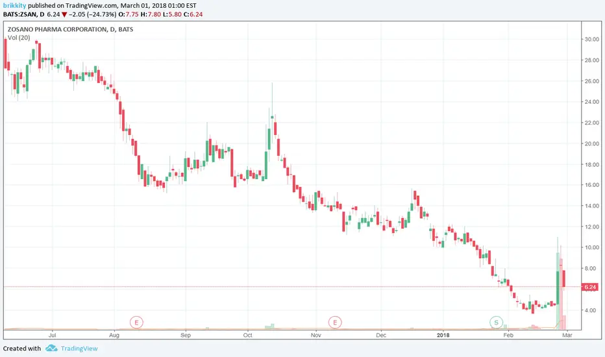Click the TradingView cloud logo icon

point(51,348)
